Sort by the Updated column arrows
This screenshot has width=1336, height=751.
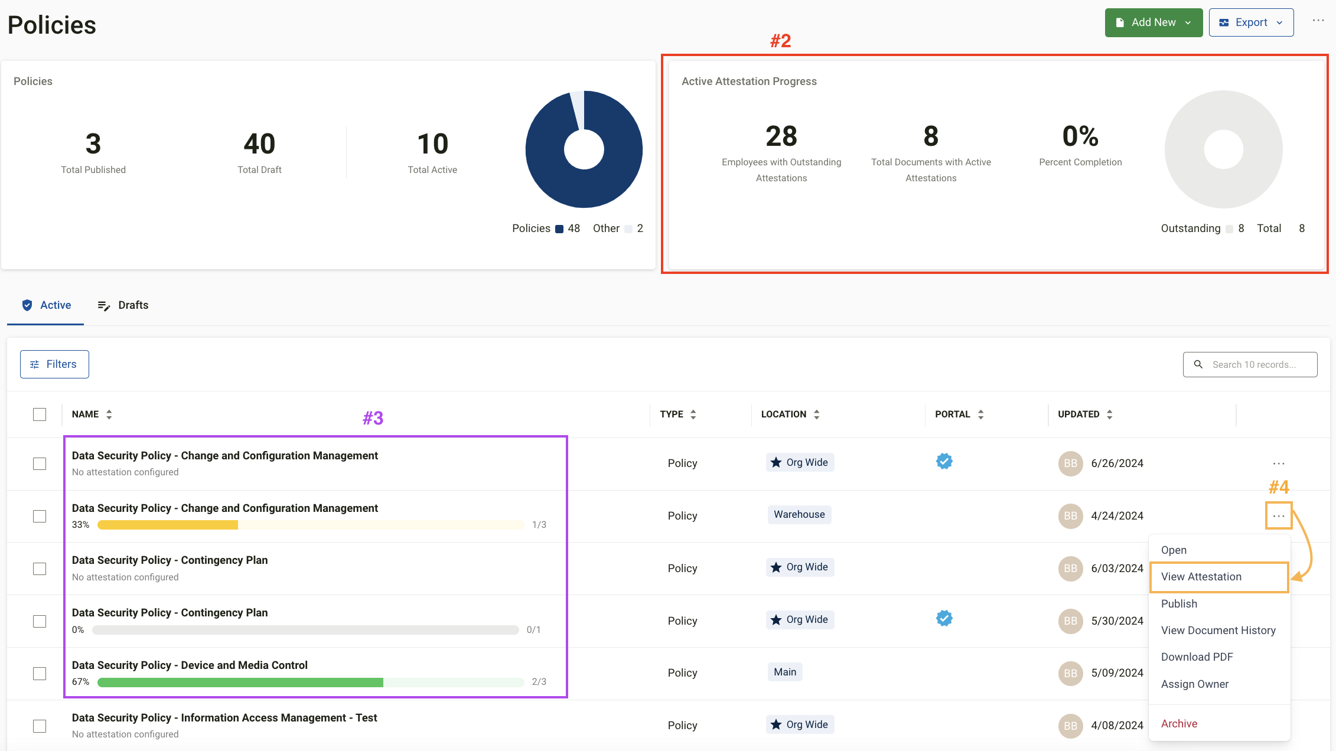coord(1109,414)
